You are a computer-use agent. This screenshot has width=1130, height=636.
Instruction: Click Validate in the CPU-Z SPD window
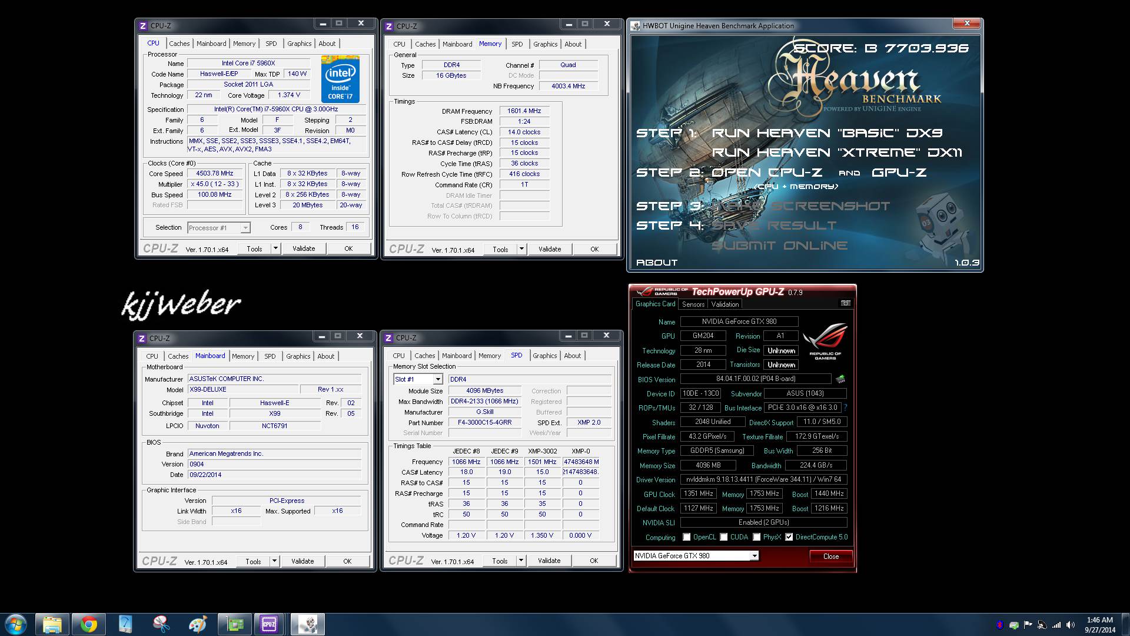549,561
